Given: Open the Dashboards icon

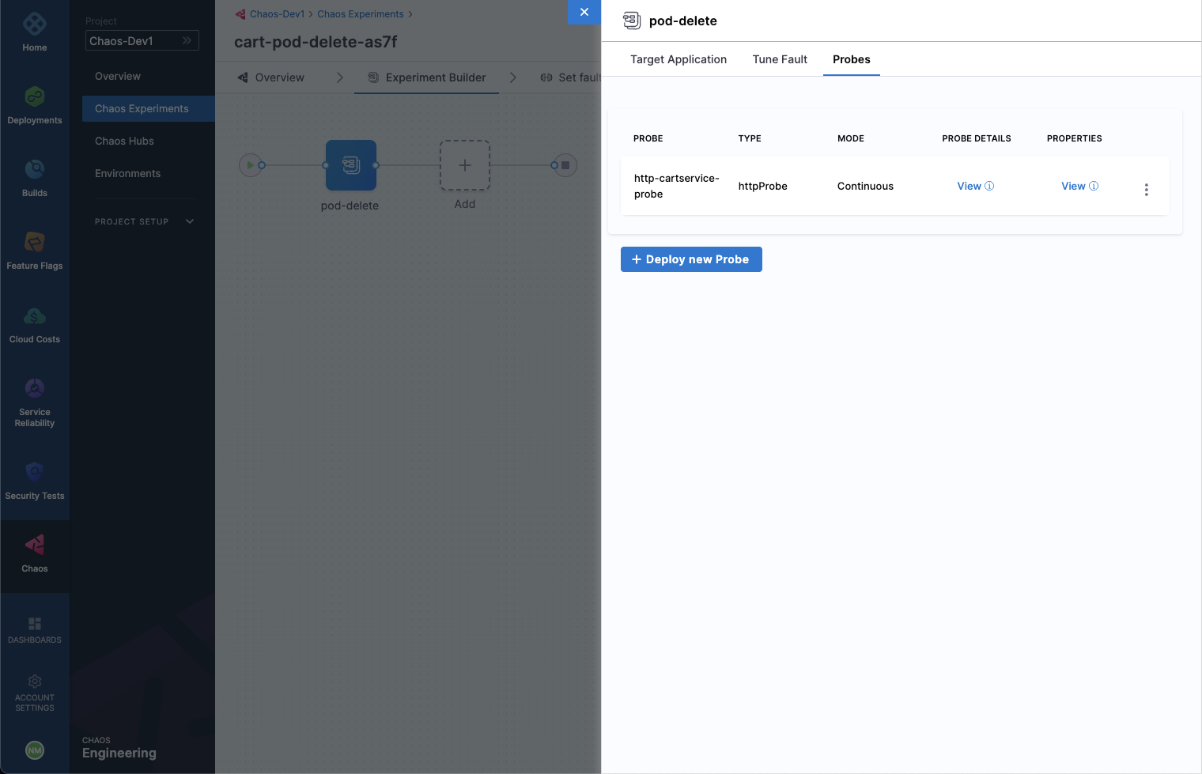Looking at the screenshot, I should coord(35,624).
